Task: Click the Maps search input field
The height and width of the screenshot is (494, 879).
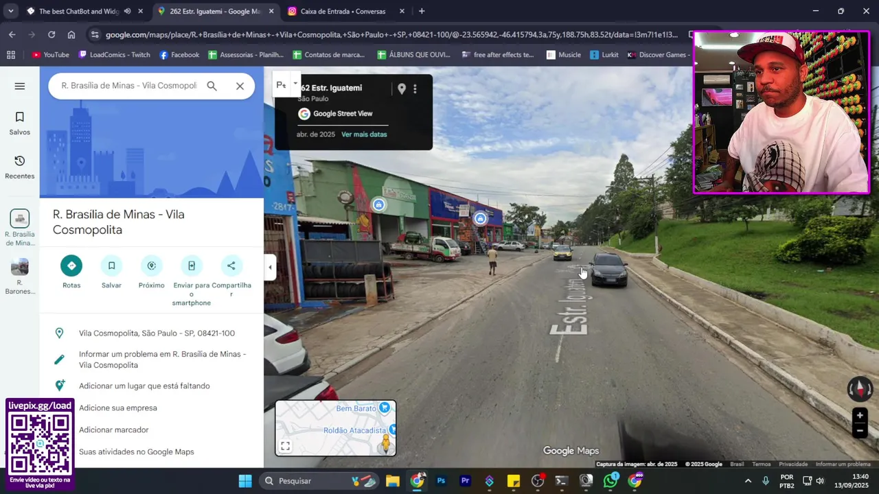Action: [x=129, y=86]
